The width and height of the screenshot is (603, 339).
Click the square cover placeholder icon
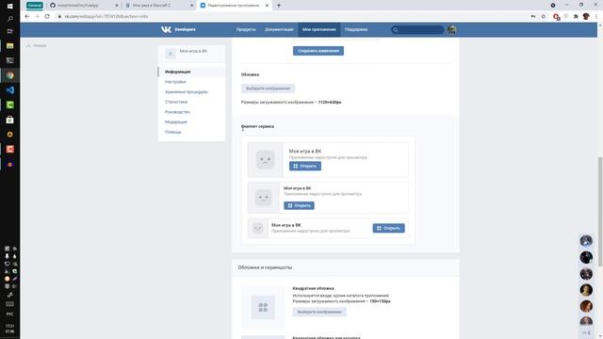click(263, 308)
